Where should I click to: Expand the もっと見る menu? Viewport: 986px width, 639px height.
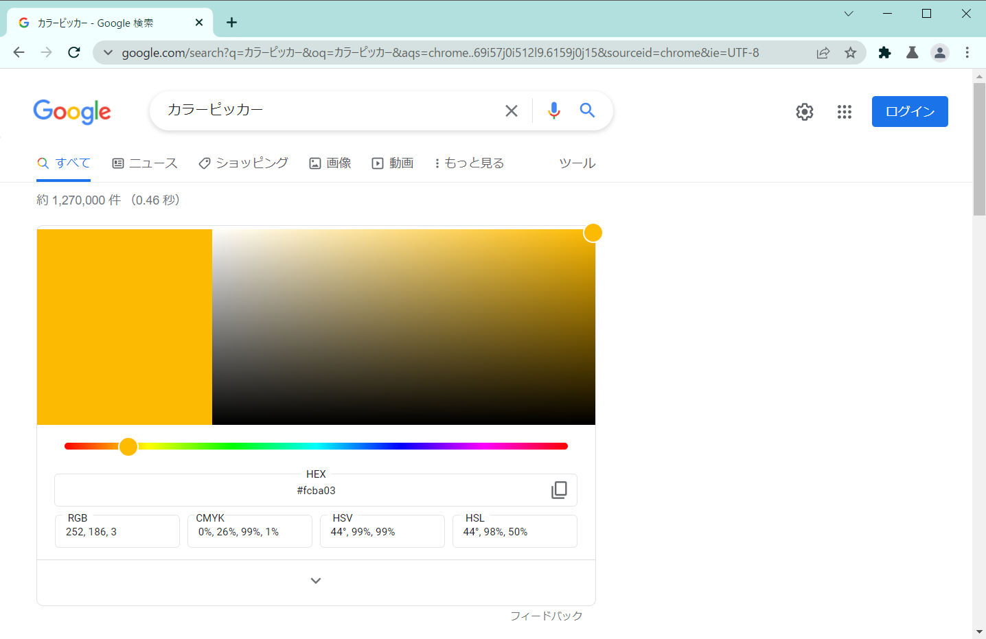coord(469,163)
